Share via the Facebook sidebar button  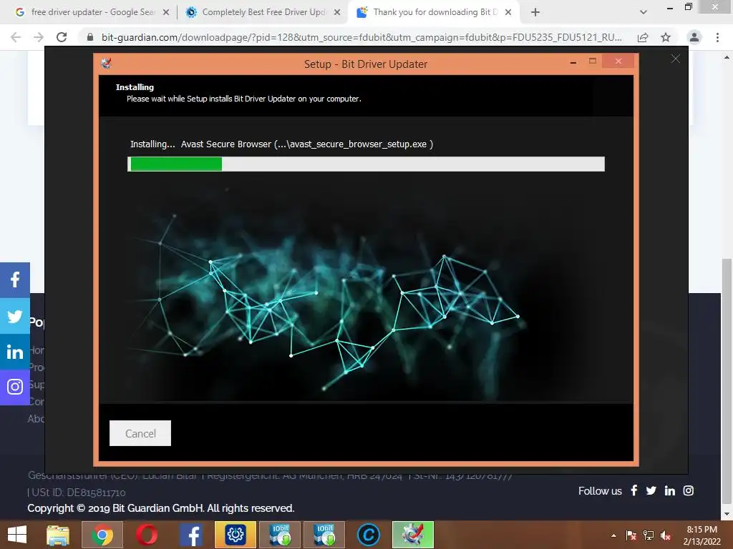[15, 280]
